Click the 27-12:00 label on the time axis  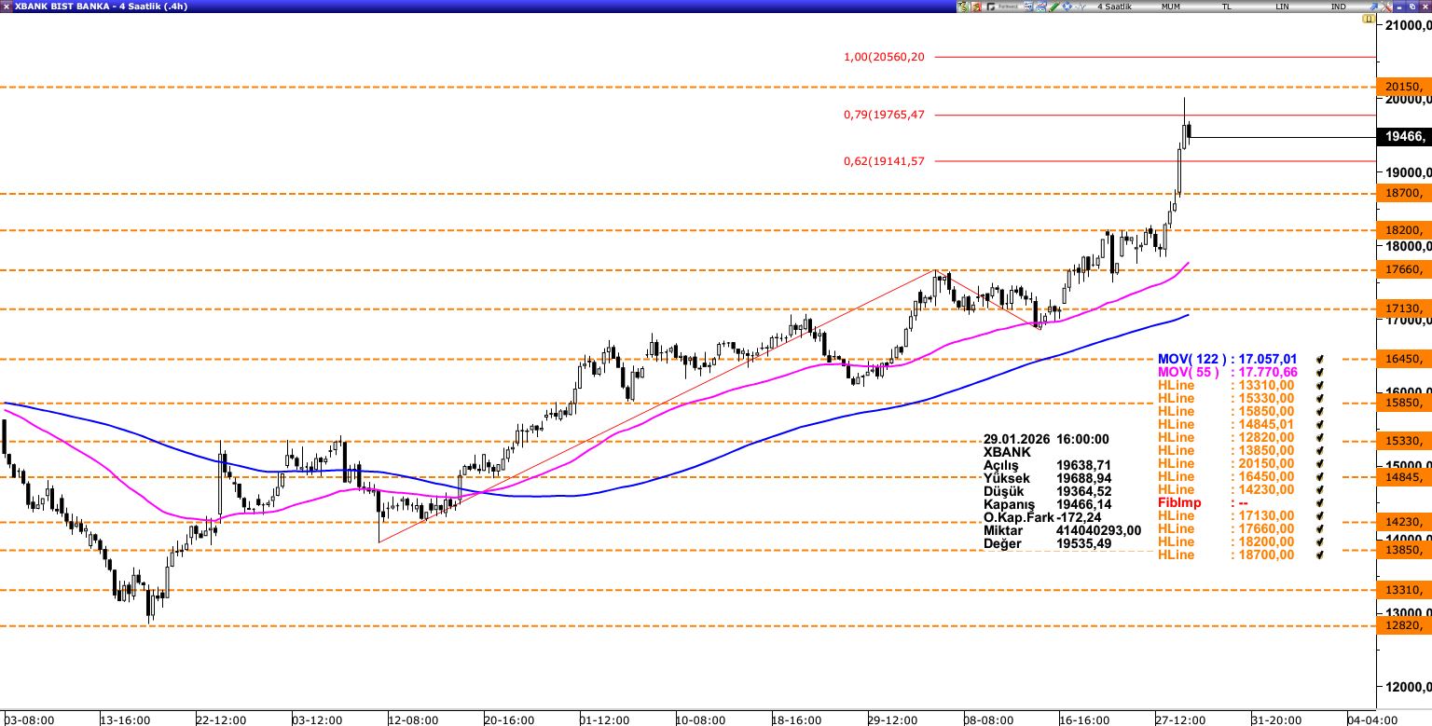click(x=1181, y=719)
